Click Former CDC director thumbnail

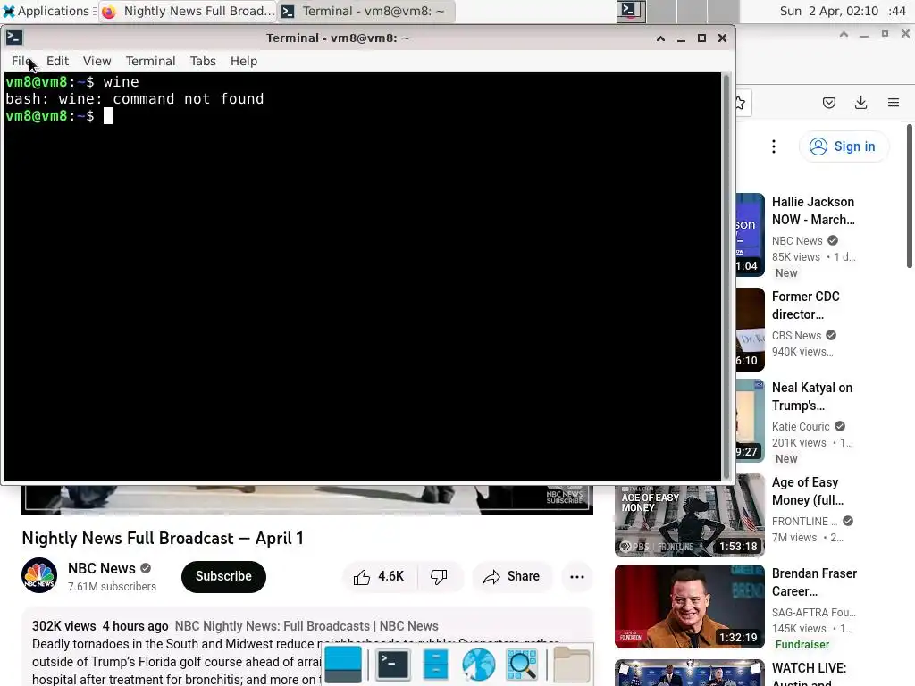point(750,329)
